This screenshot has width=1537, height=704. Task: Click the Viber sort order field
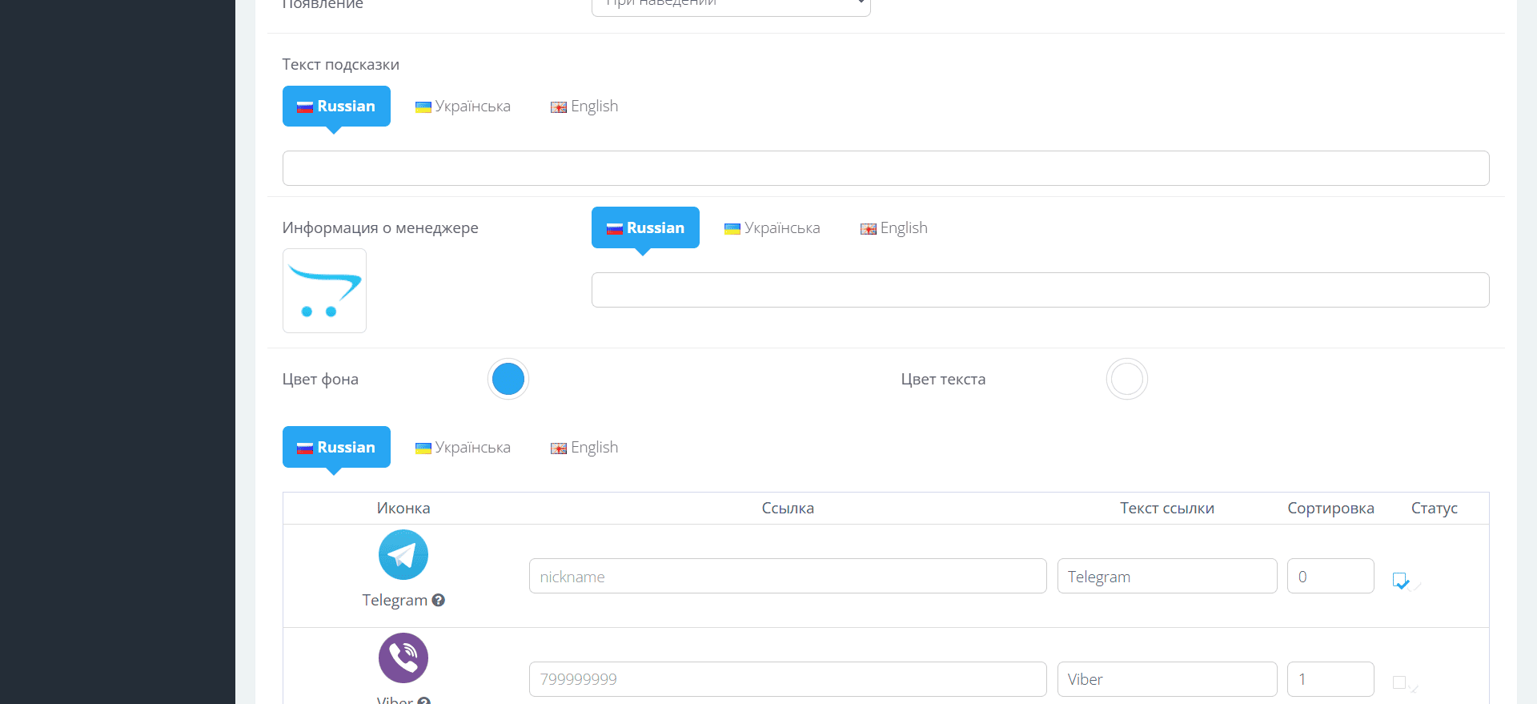tap(1330, 679)
